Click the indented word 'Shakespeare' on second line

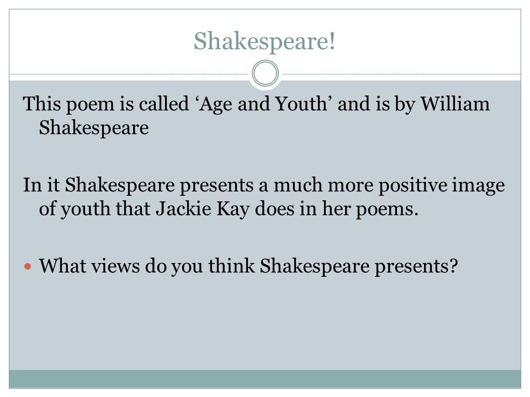pos(94,128)
